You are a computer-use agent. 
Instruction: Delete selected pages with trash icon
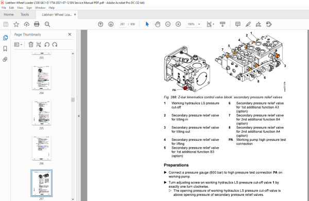click(31, 45)
